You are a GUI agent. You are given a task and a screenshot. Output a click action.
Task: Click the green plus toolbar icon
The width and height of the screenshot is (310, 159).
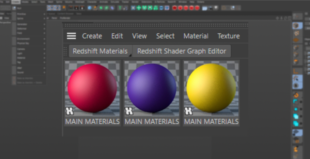(x=139, y=8)
